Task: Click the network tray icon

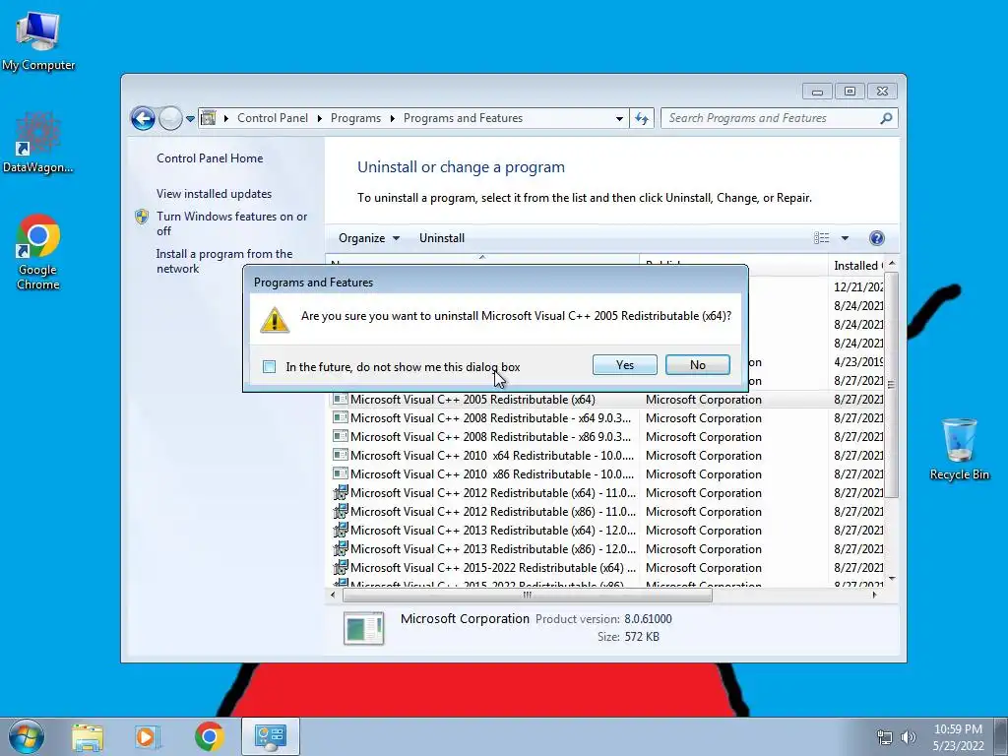Action: (885, 737)
